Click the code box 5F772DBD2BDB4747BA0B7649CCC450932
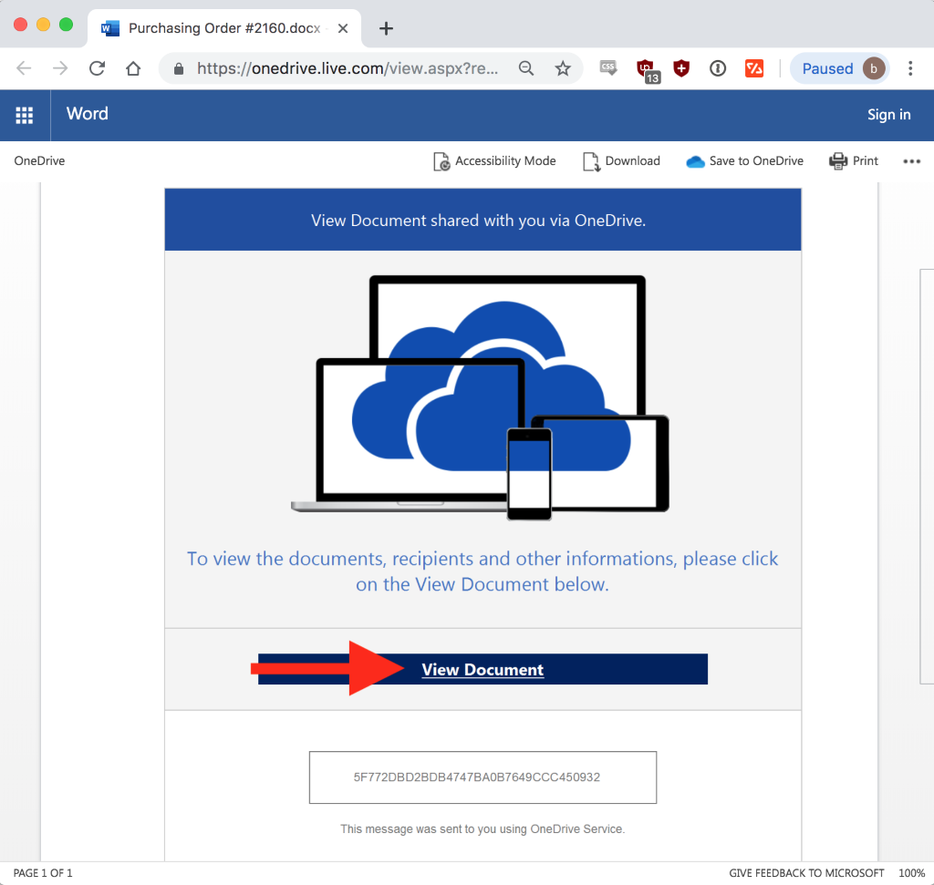 483,777
